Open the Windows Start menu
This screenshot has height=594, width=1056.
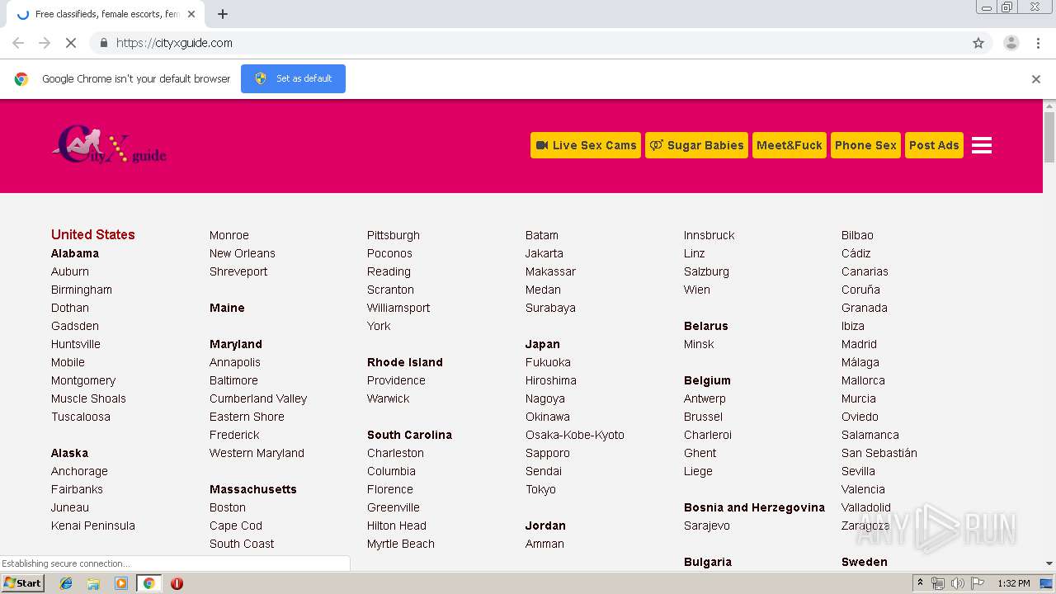coord(23,583)
